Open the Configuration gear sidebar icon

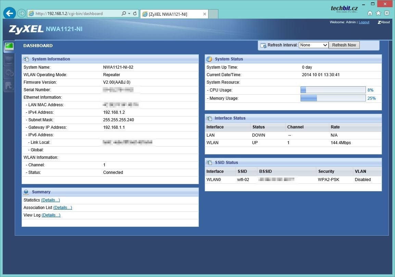(9, 73)
